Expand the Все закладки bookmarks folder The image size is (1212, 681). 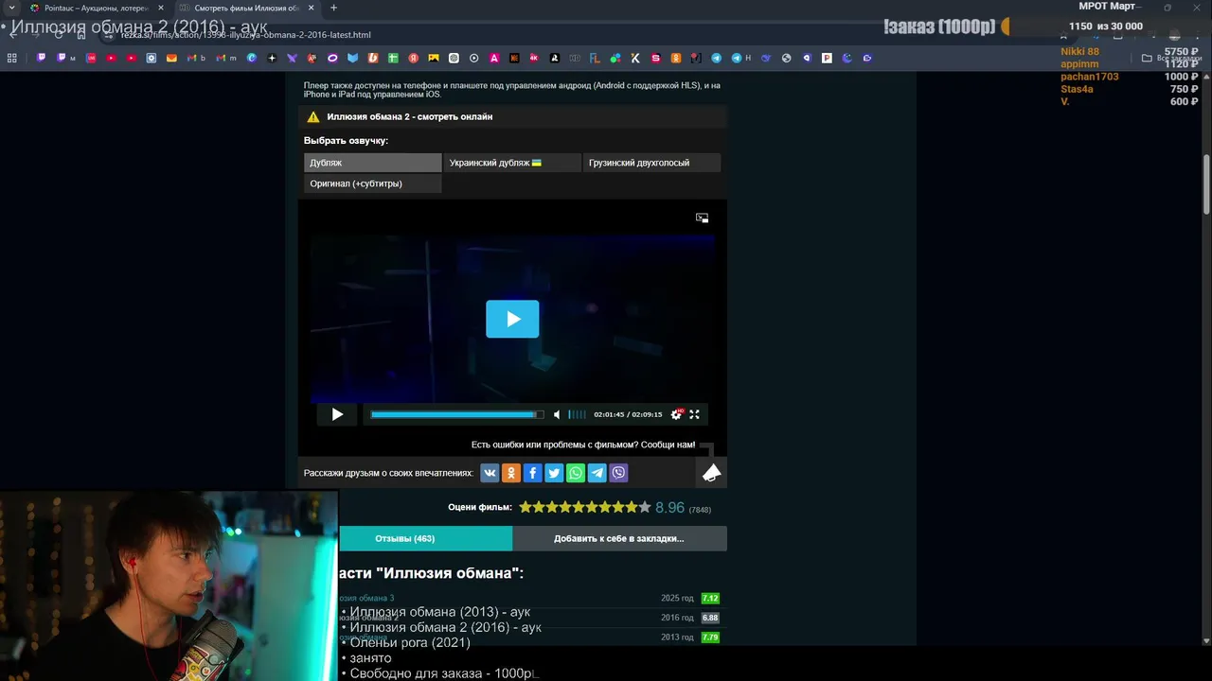1174,58
